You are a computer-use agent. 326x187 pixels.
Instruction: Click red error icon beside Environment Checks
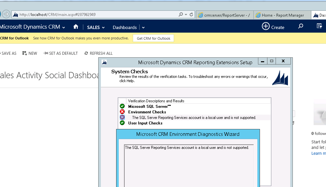[x=122, y=112]
